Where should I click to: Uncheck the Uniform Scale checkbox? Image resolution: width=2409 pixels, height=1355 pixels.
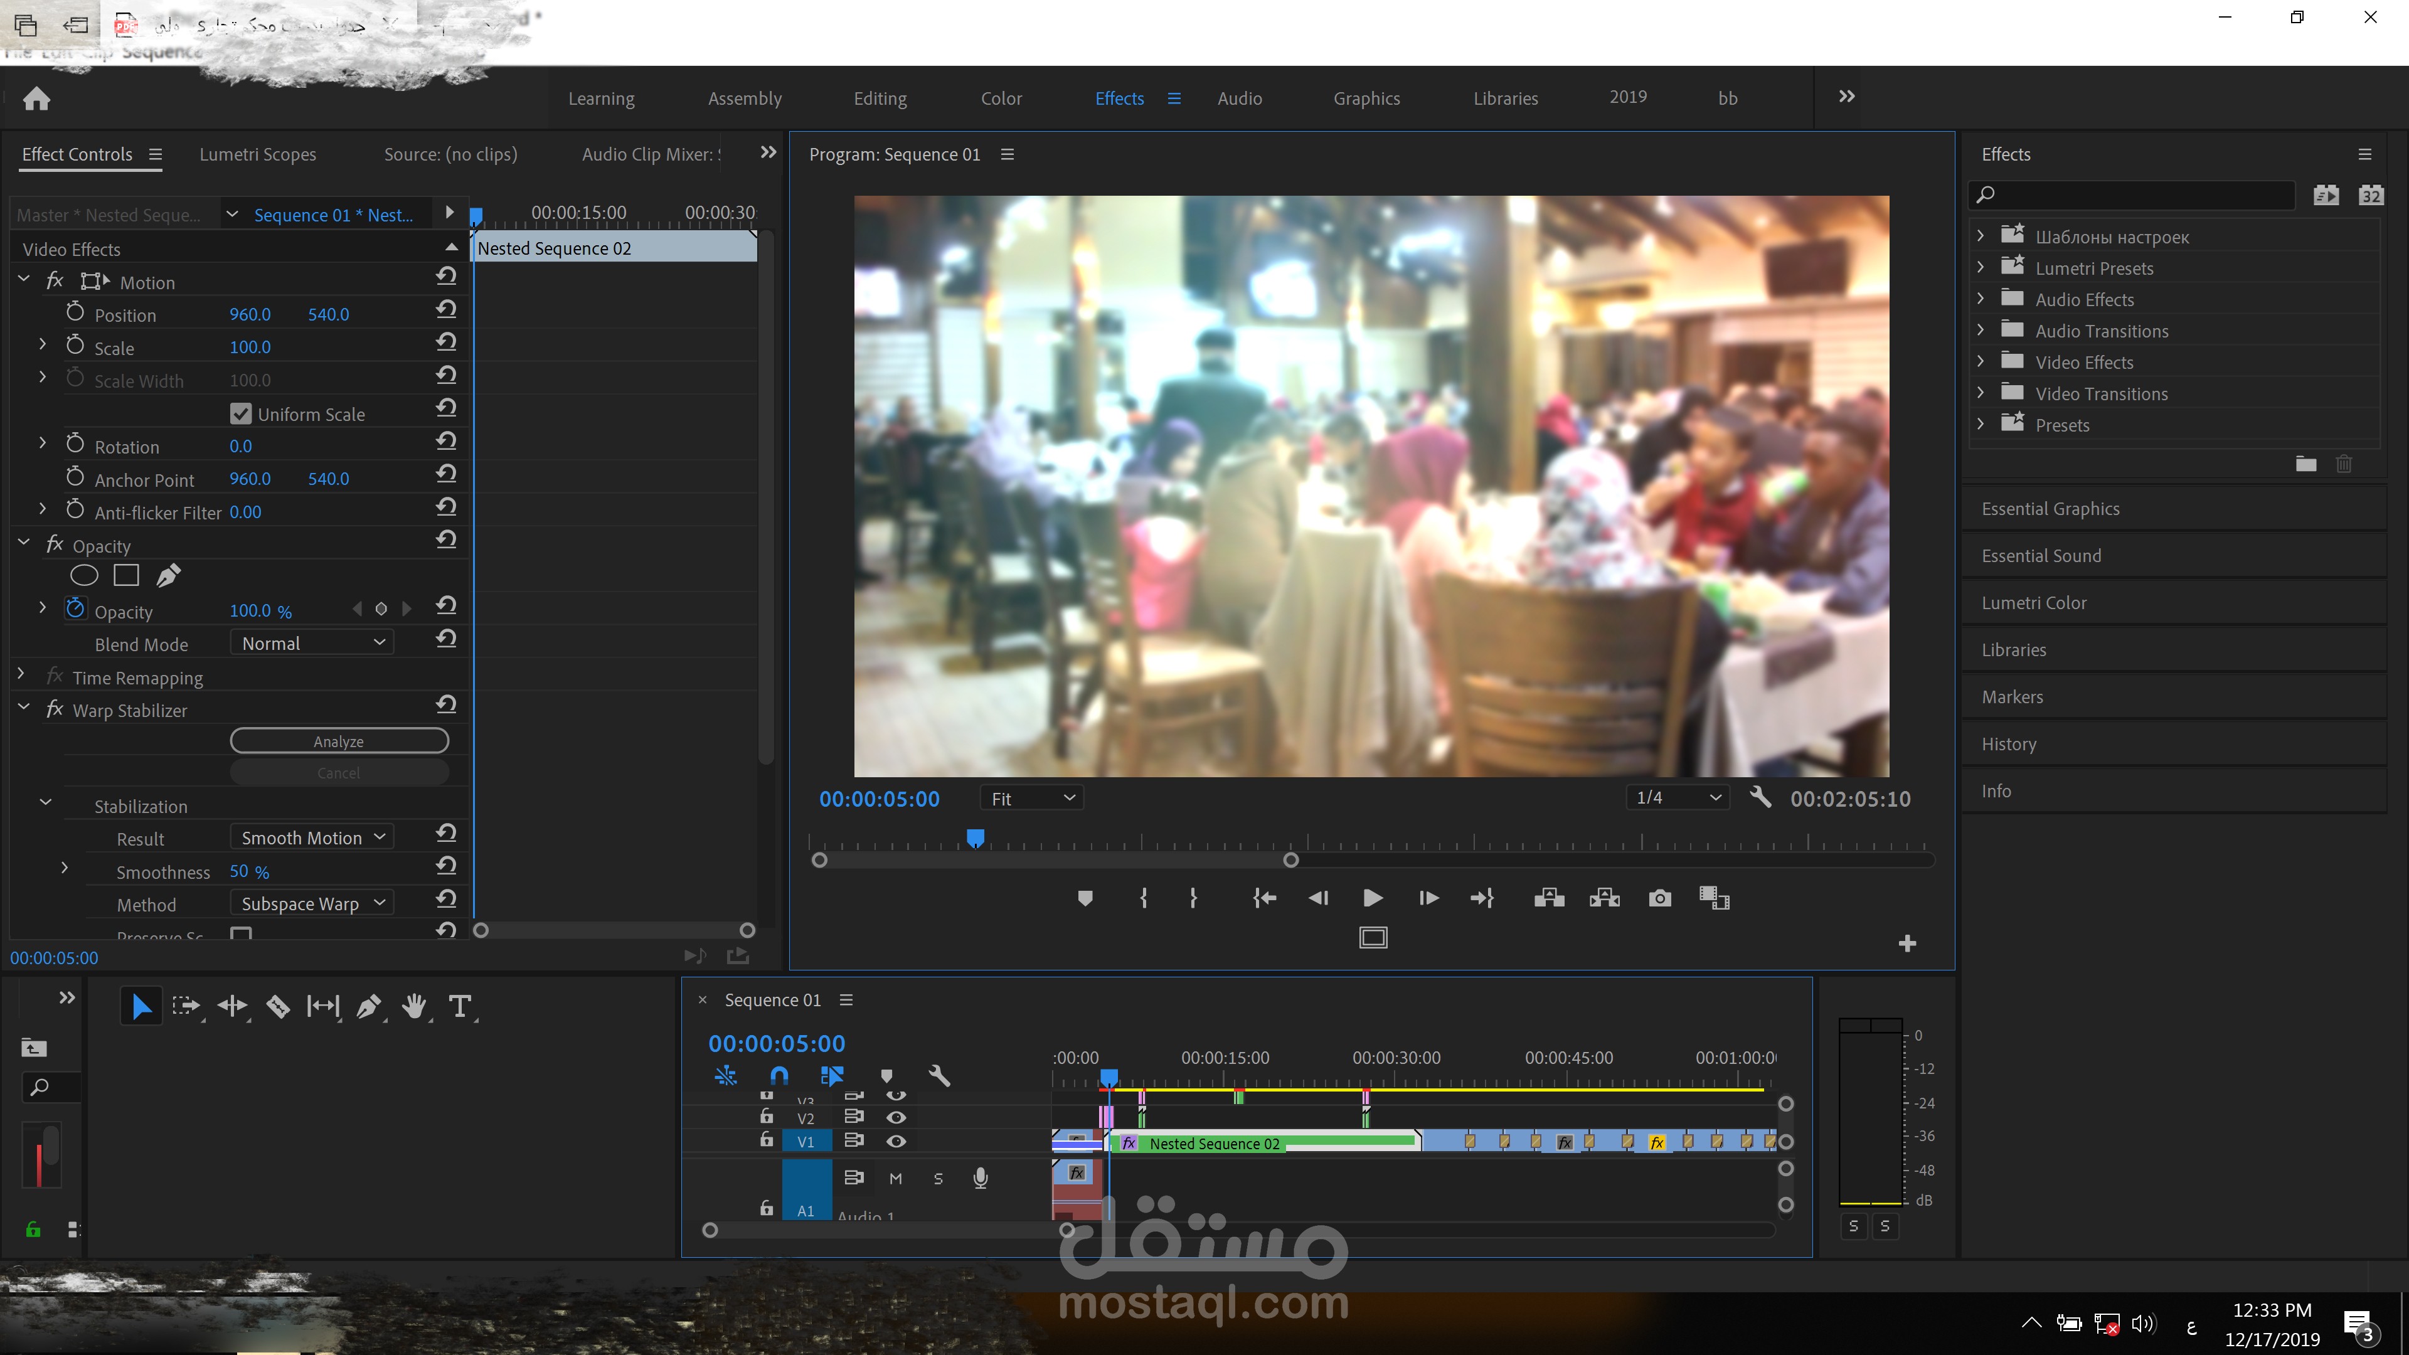[240, 413]
